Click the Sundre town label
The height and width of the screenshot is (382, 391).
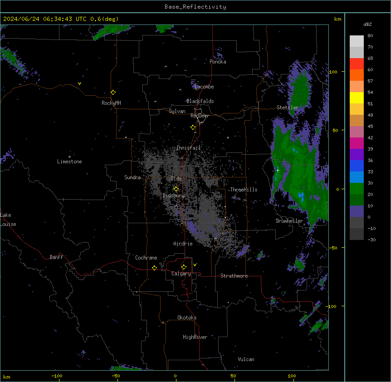pos(132,177)
